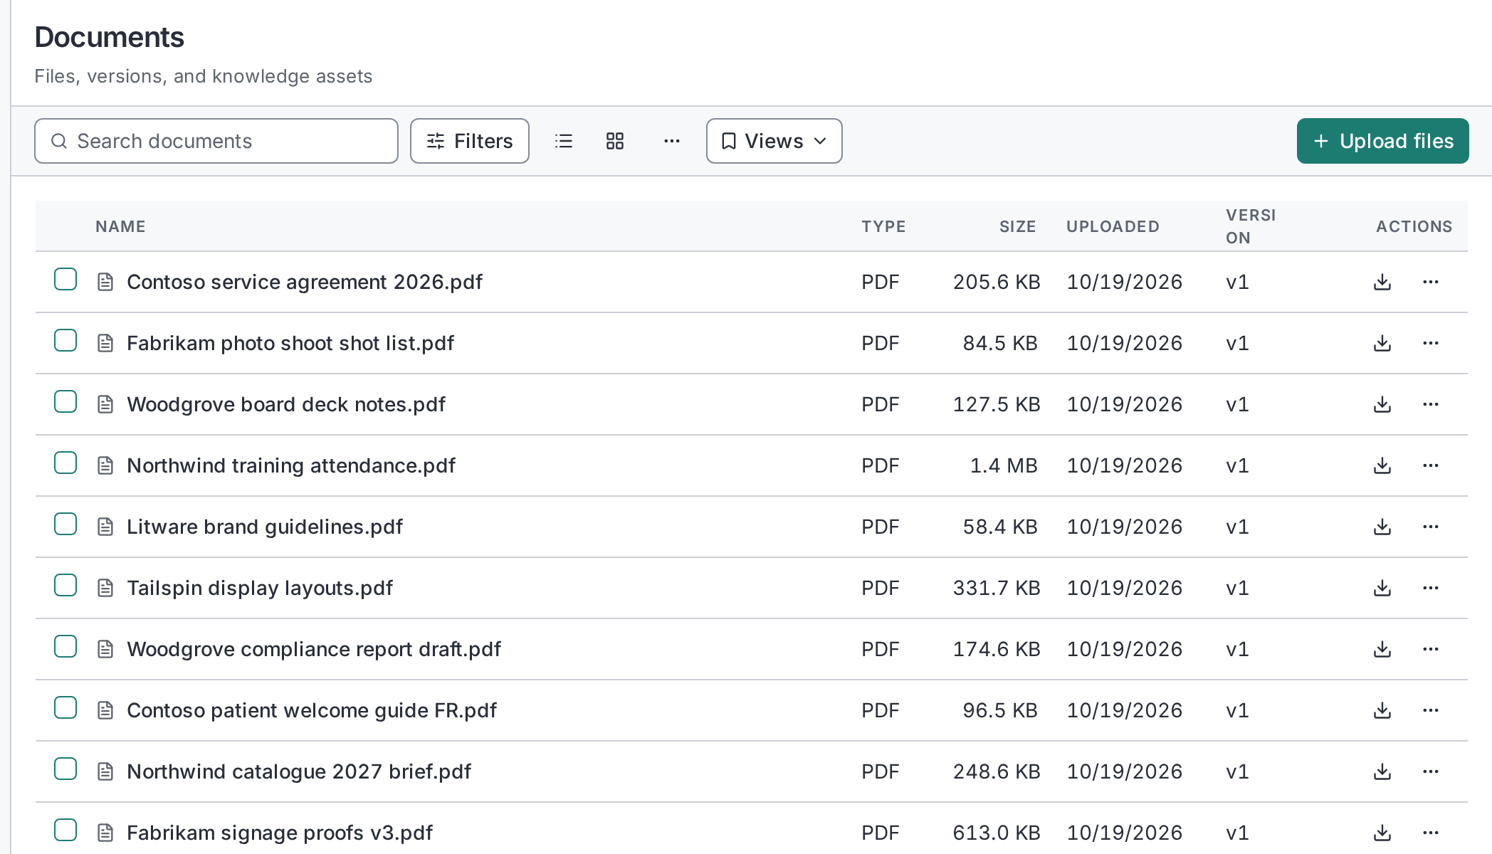The image size is (1492, 854).
Task: Open more actions for Woodgrove board deck notes
Action: click(x=1431, y=404)
